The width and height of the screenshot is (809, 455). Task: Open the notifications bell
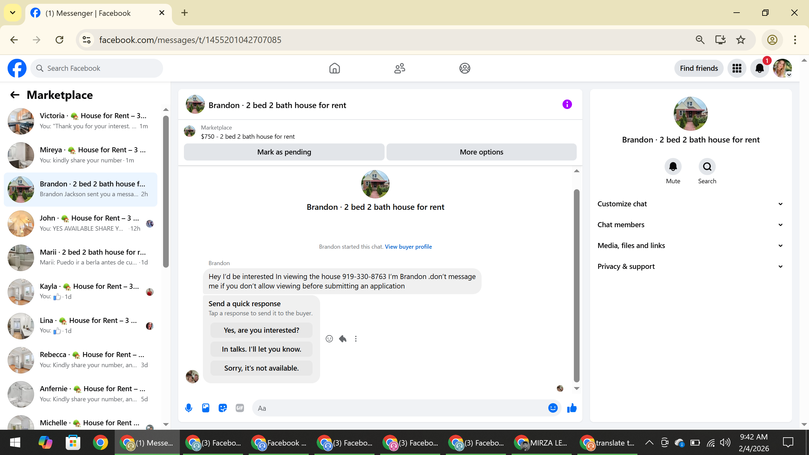click(759, 68)
